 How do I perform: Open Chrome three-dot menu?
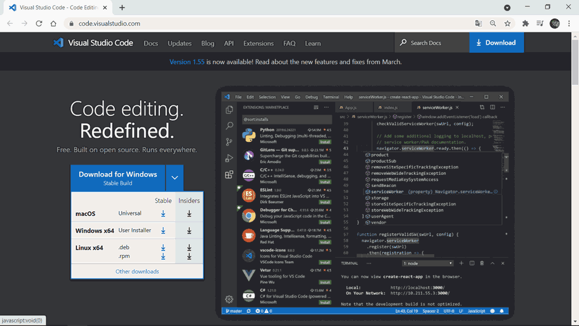click(569, 23)
